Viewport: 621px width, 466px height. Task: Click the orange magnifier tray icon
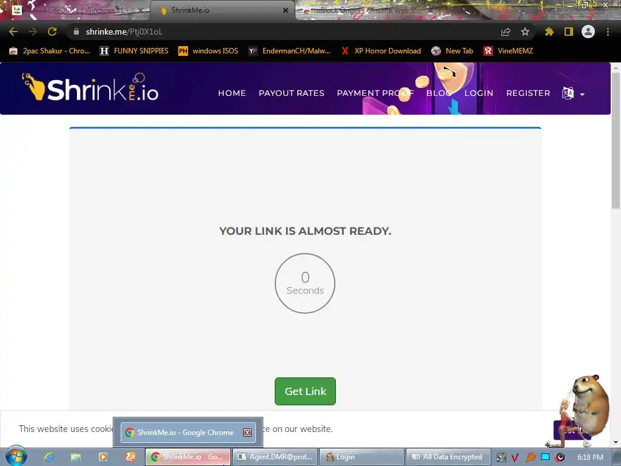[530, 458]
